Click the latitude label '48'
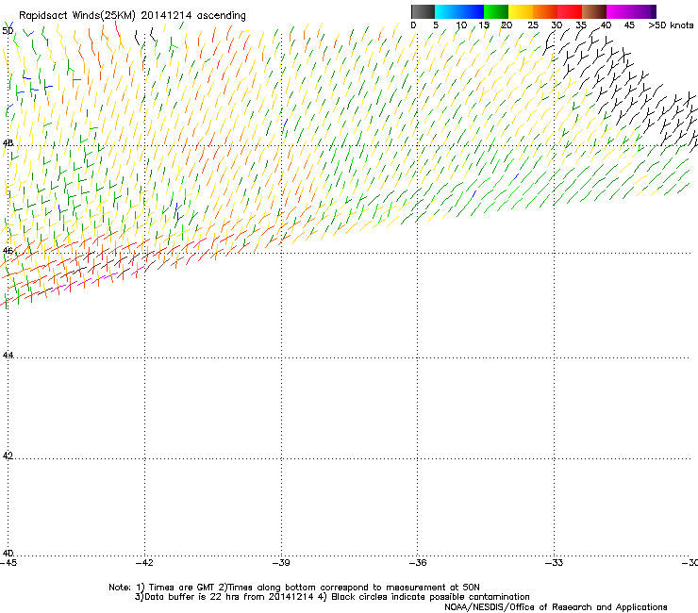The width and height of the screenshot is (698, 613). 8,143
